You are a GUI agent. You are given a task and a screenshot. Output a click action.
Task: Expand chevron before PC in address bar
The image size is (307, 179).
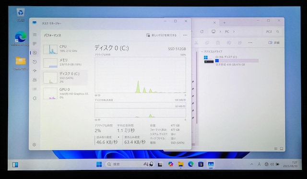coord(220,32)
